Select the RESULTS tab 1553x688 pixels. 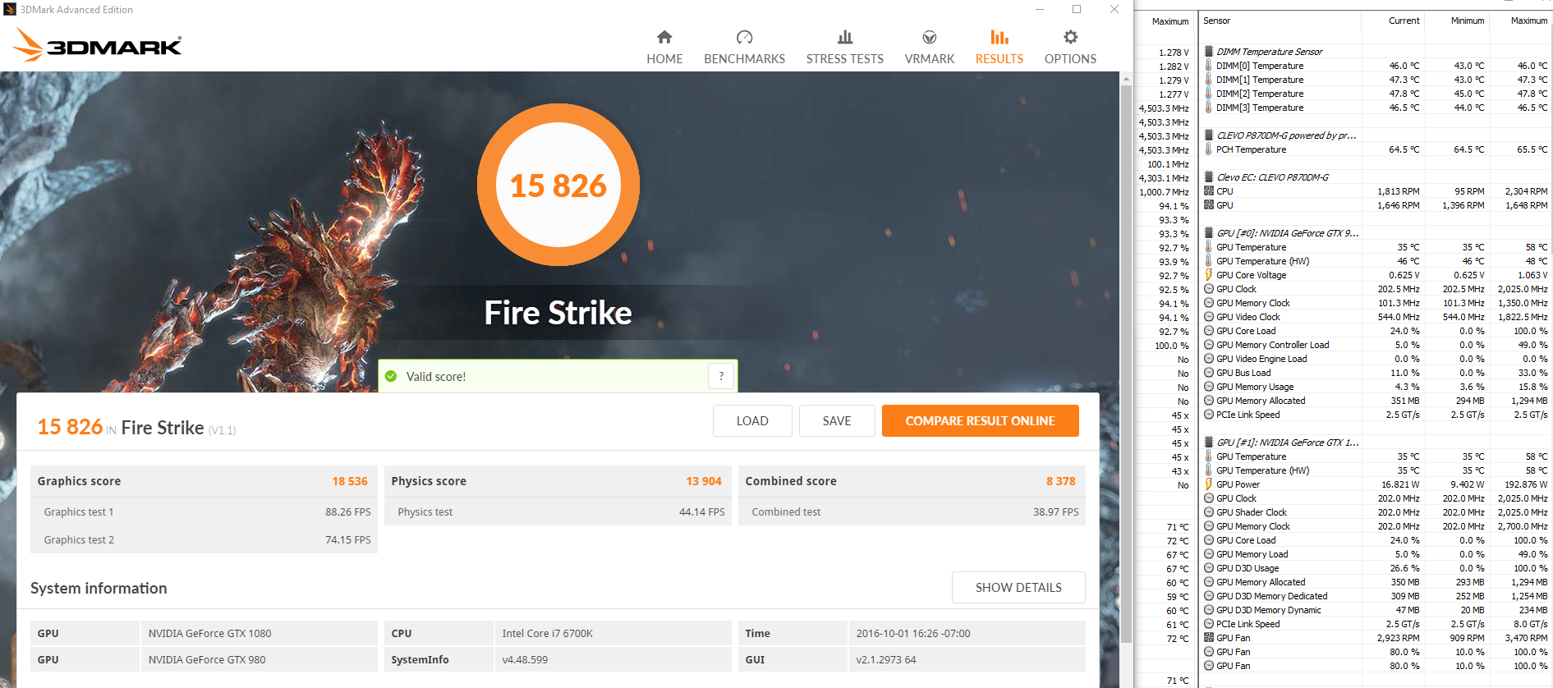999,48
